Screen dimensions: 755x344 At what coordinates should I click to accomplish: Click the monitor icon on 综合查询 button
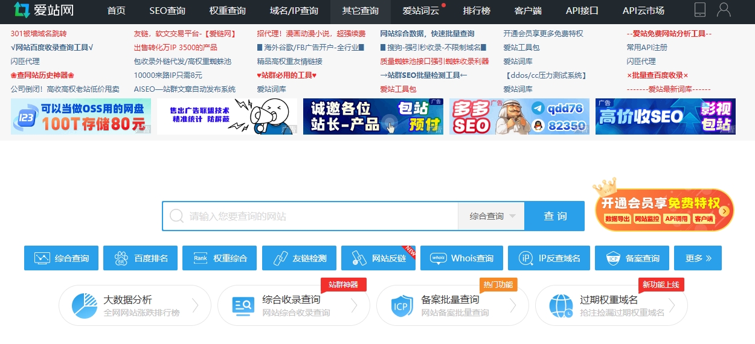(42, 258)
